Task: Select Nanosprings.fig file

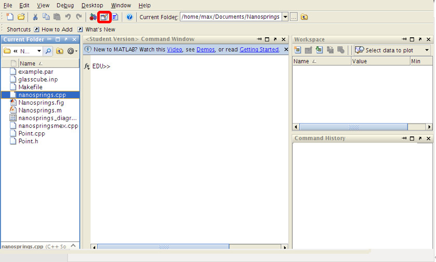Action: (x=41, y=103)
